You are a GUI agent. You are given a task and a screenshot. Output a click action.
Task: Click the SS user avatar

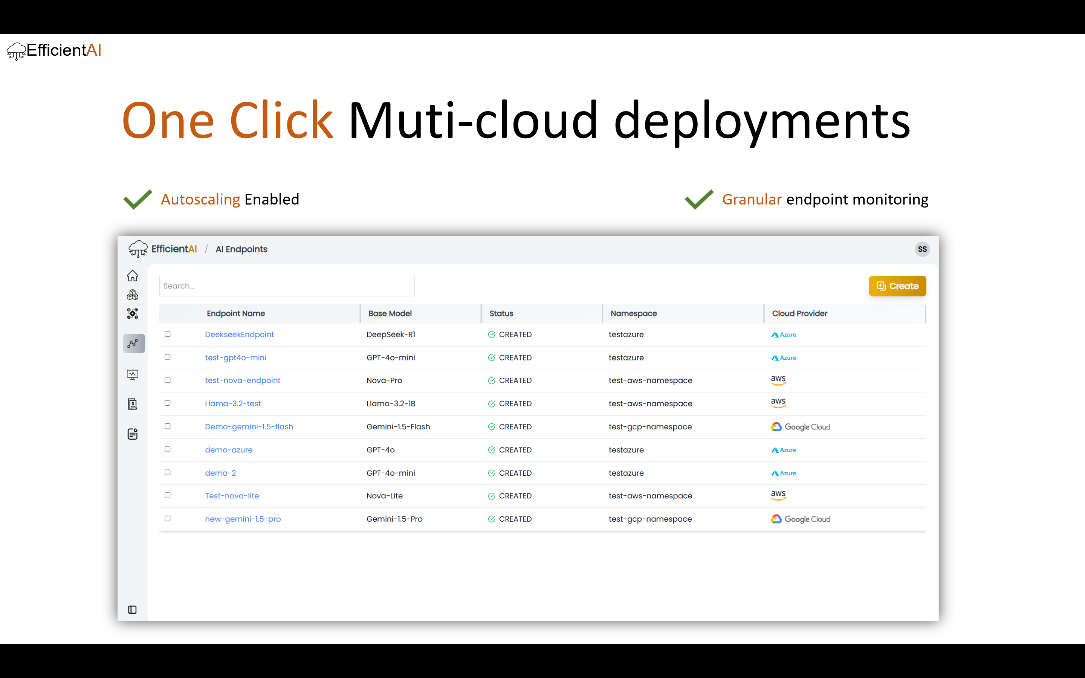[x=922, y=249]
